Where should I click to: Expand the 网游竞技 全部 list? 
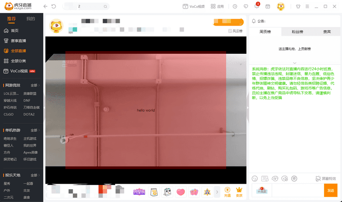(35, 85)
